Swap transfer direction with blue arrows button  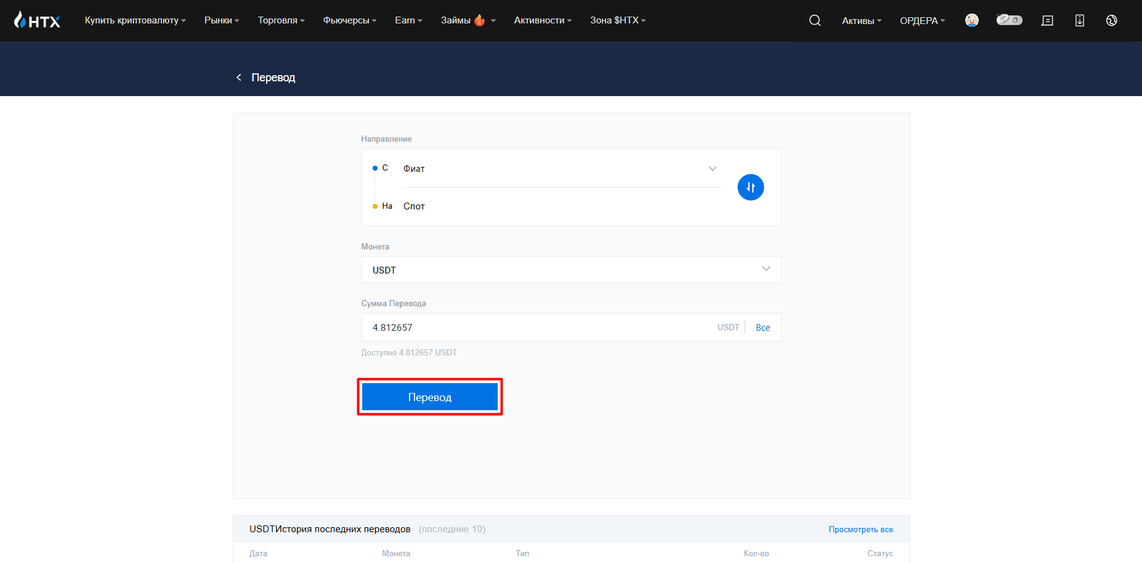(751, 187)
